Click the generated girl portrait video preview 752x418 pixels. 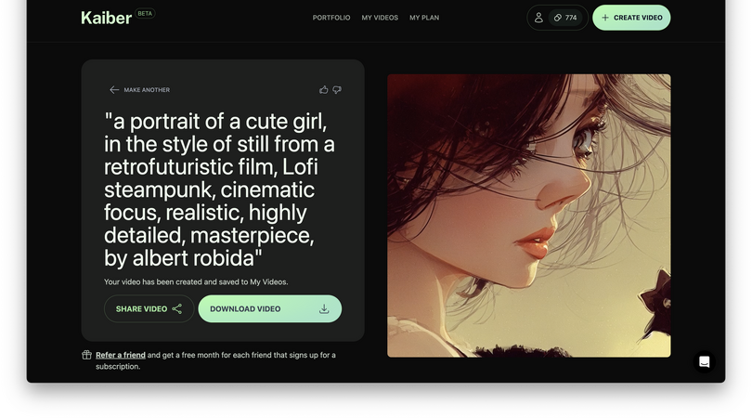tap(528, 216)
